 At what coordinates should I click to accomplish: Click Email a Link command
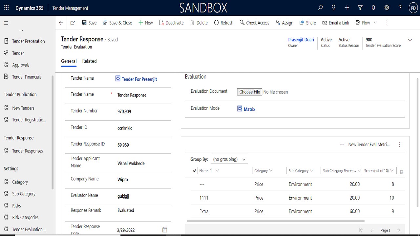pos(336,23)
